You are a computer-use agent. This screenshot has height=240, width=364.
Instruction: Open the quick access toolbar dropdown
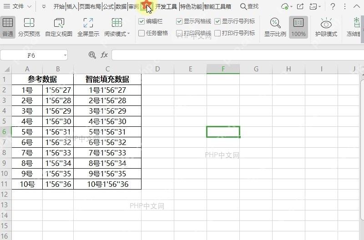pyautogui.click(x=44, y=6)
